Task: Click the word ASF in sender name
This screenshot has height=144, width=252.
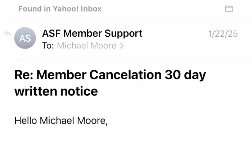Action: [x=51, y=33]
